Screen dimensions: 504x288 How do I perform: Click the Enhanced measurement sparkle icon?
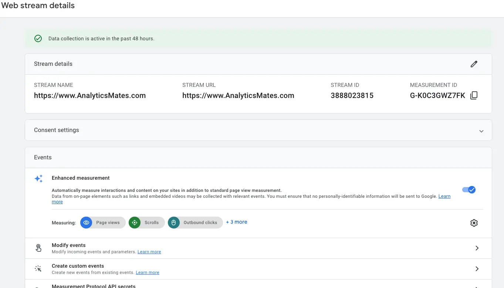pyautogui.click(x=38, y=179)
